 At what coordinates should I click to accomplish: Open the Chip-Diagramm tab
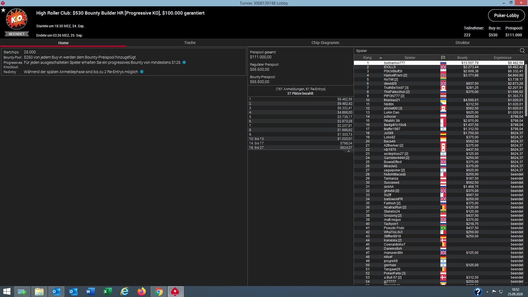[325, 43]
